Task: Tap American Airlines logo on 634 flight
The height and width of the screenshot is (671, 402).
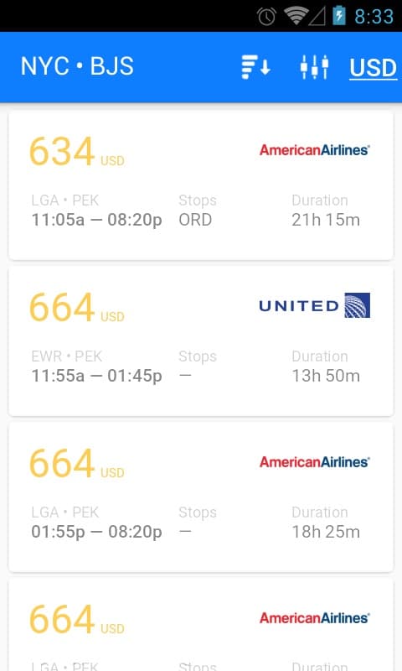Action: (x=314, y=150)
